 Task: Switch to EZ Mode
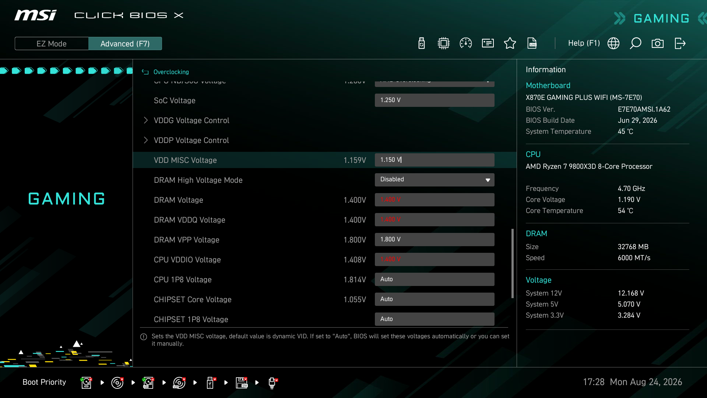(x=52, y=43)
